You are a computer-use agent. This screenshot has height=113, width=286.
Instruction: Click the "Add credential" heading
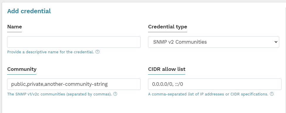(x=29, y=11)
